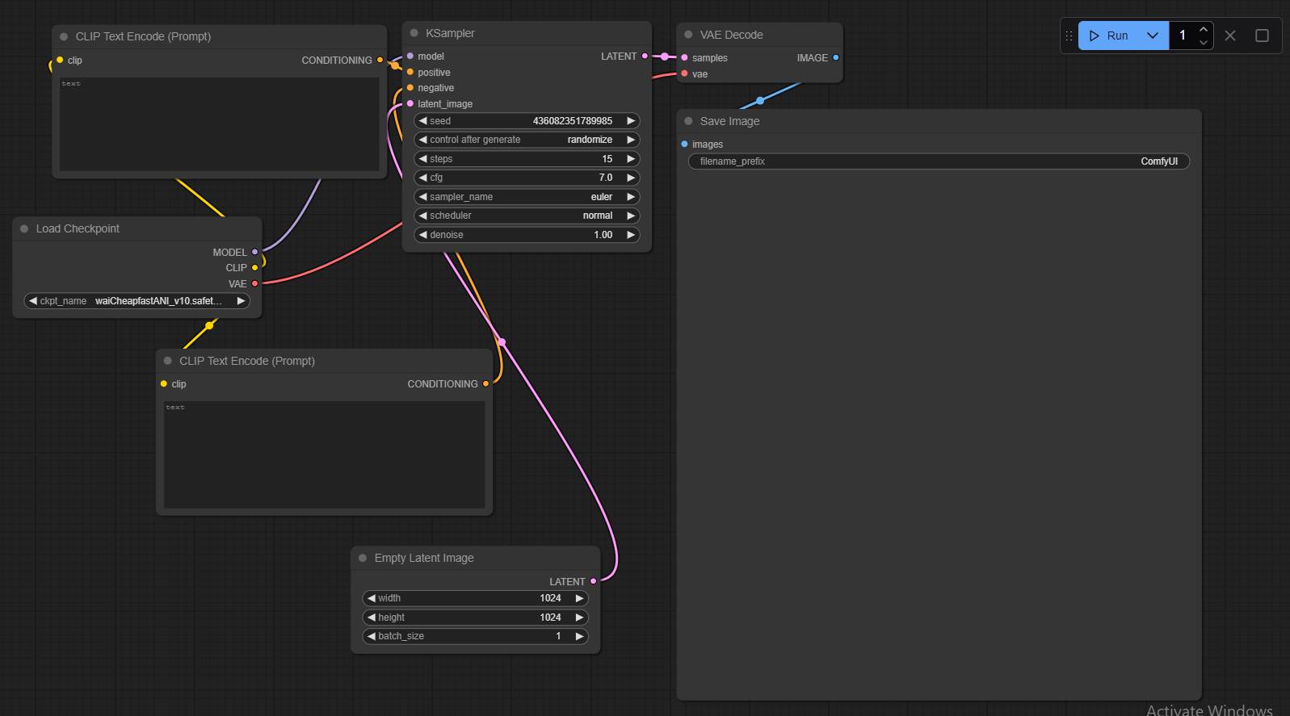Click the VAE Decode samples input socket
This screenshot has height=716, width=1290.
pyautogui.click(x=684, y=58)
